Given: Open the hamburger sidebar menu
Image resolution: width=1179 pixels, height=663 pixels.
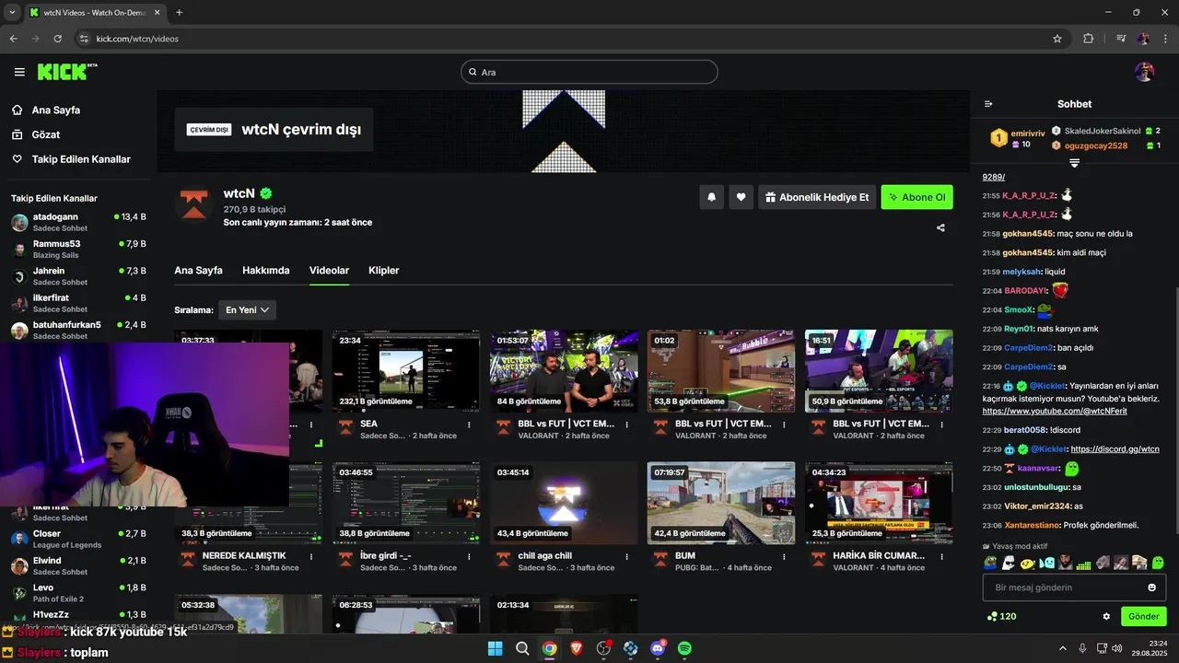Looking at the screenshot, I should coord(19,72).
